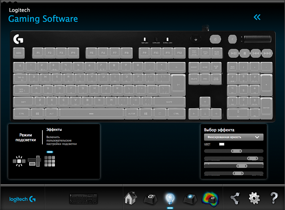Click the Print Screen key on keyboard
This screenshot has width=285, height=210.
pyautogui.click(x=194, y=53)
